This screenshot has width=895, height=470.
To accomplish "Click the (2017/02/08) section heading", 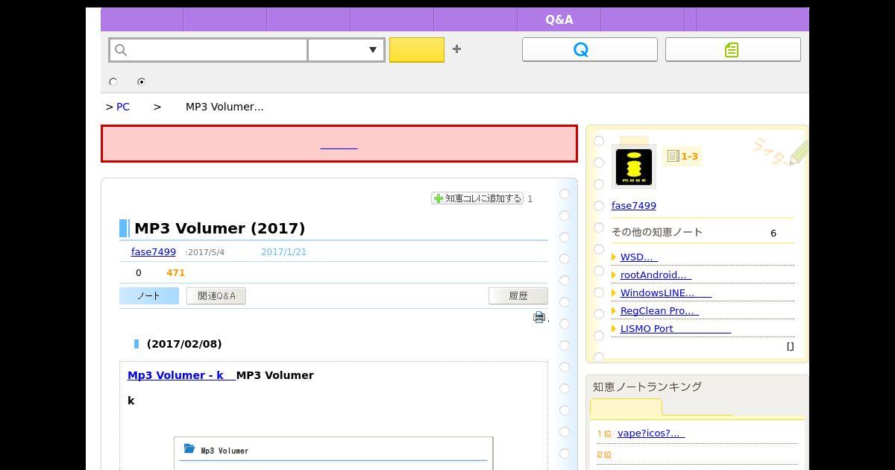I will tap(184, 344).
